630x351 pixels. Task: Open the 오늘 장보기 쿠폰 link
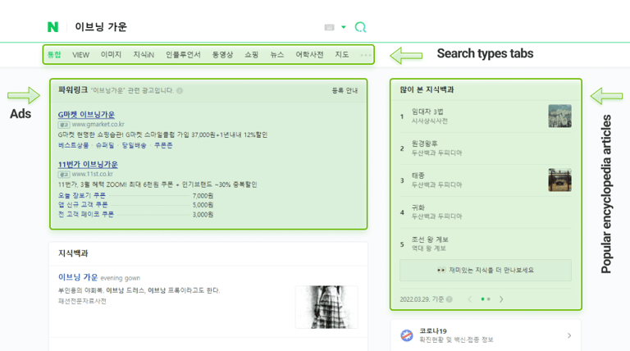pyautogui.click(x=82, y=195)
